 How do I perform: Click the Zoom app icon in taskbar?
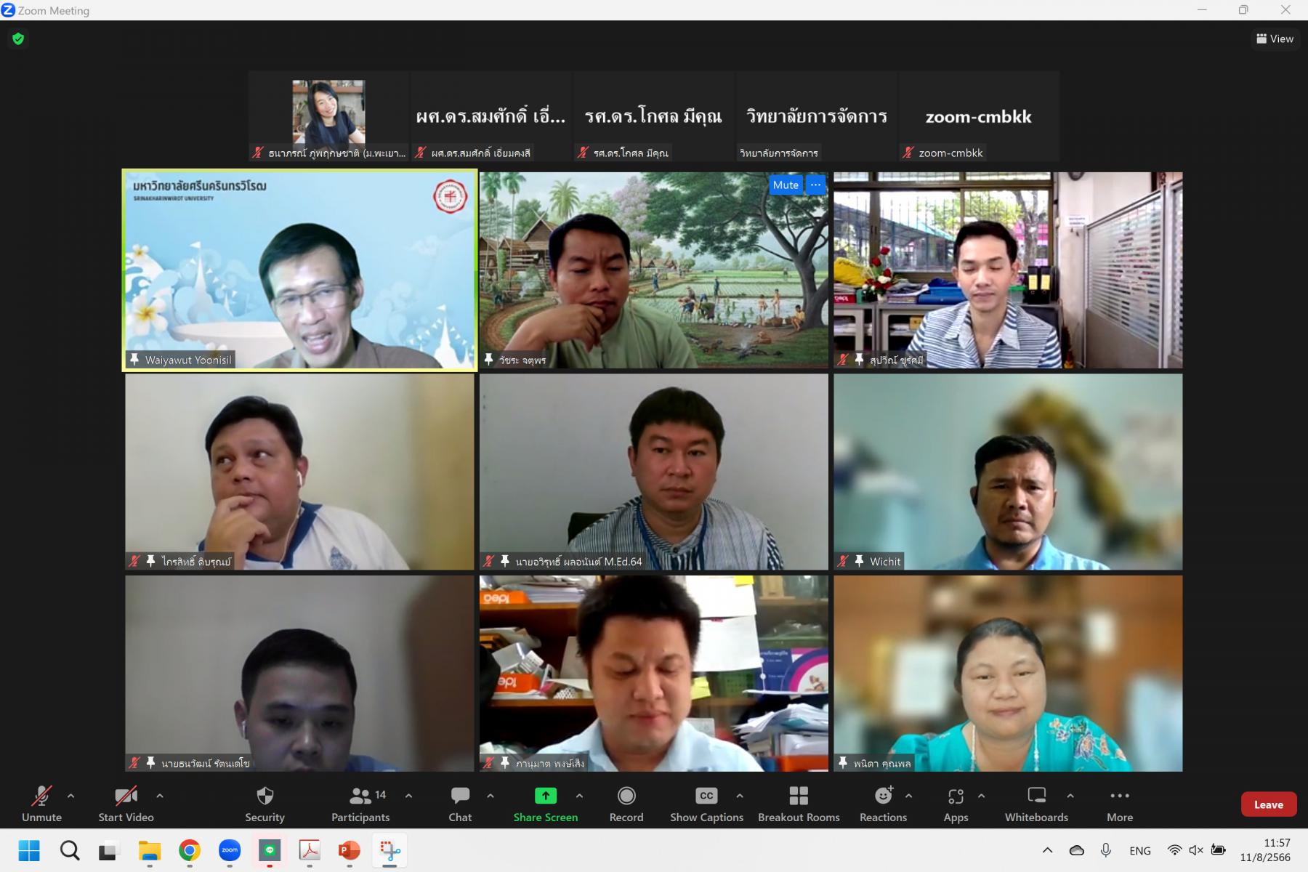click(x=230, y=850)
